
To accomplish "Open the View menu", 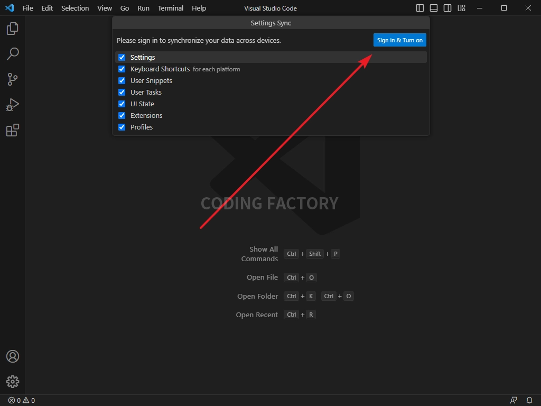I will pyautogui.click(x=105, y=8).
